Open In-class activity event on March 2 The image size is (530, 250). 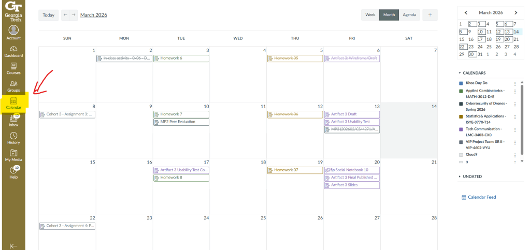(124, 58)
